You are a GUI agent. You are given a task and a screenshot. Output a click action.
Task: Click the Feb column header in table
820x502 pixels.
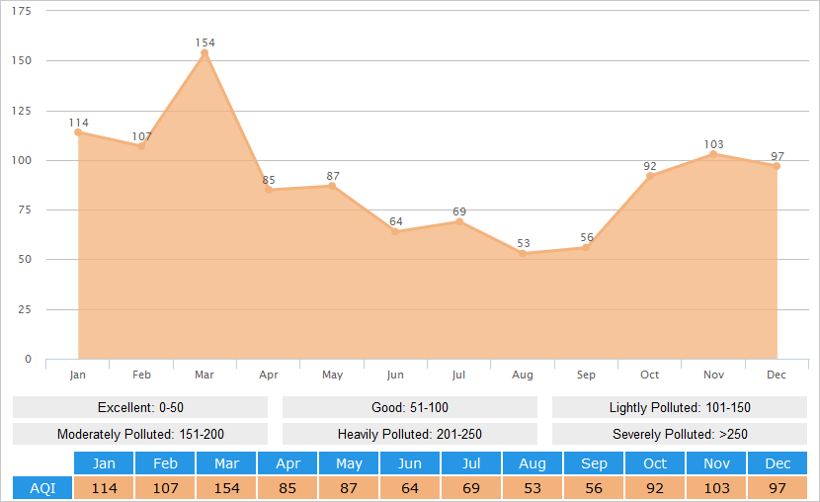point(165,463)
